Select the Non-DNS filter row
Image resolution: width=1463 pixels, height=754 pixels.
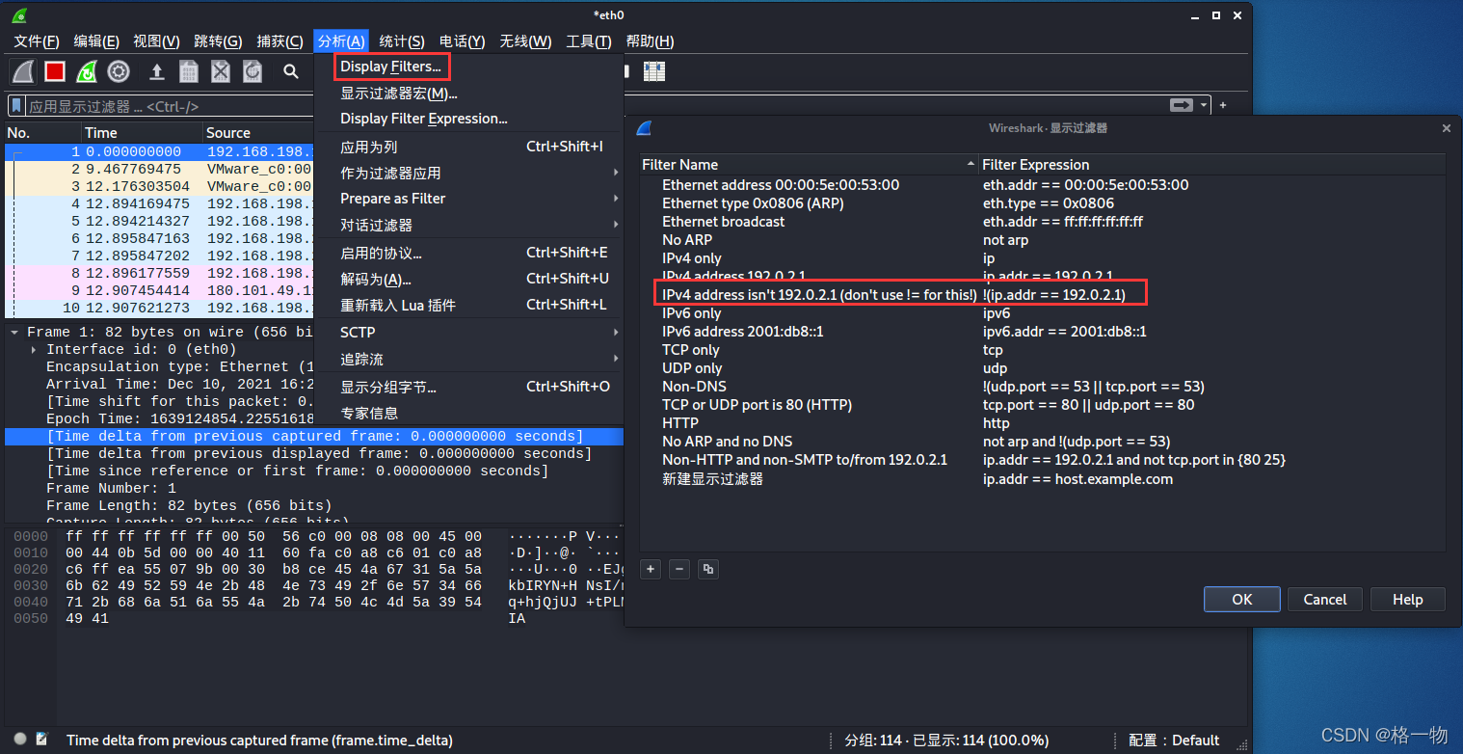pyautogui.click(x=1043, y=387)
